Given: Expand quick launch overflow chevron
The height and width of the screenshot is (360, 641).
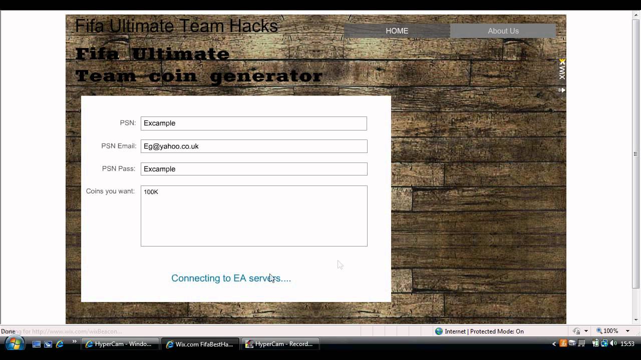Looking at the screenshot, I should [x=75, y=342].
